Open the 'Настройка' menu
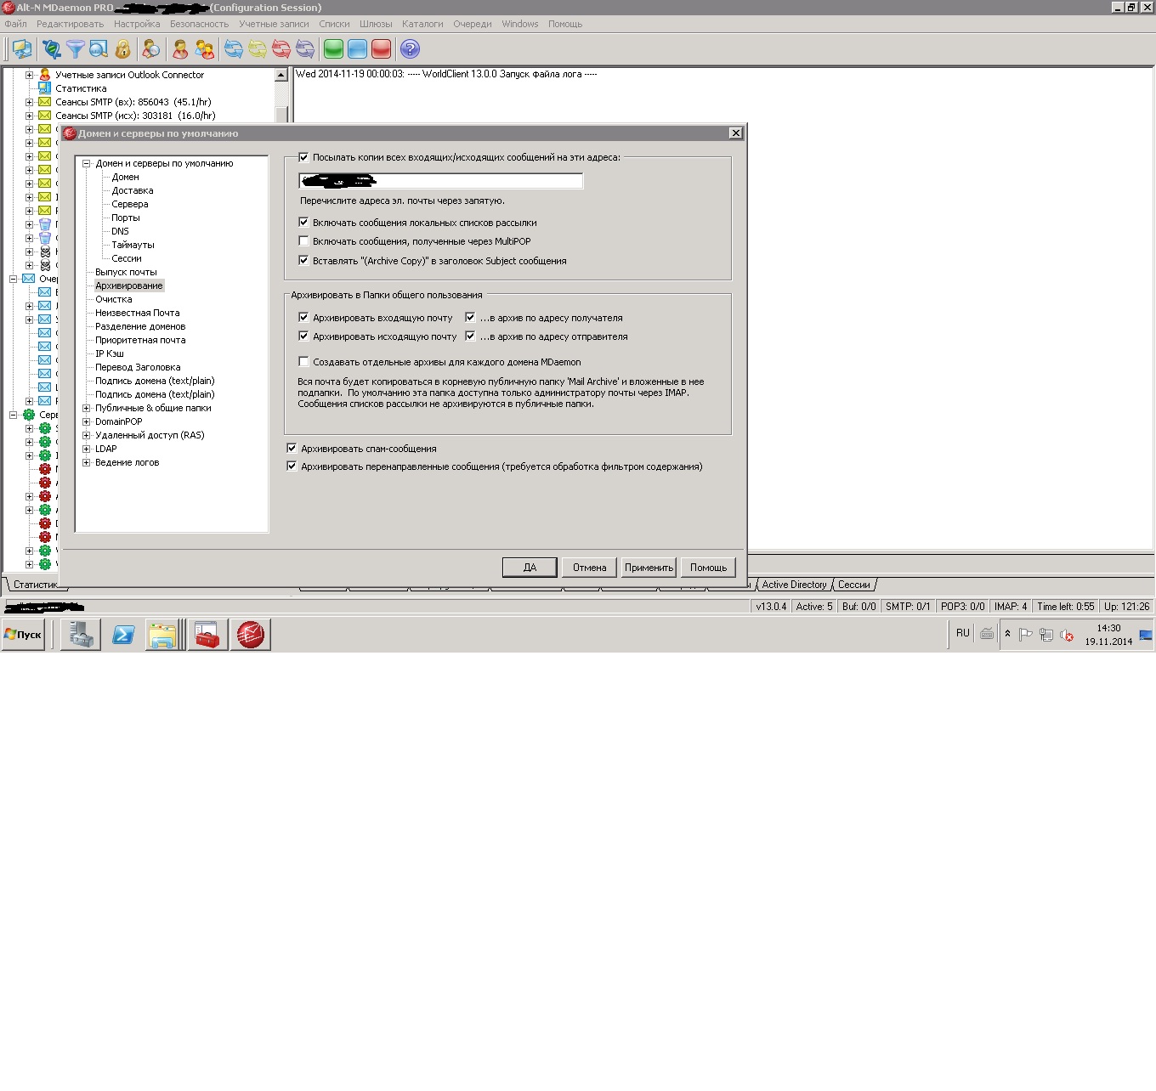 [x=137, y=24]
